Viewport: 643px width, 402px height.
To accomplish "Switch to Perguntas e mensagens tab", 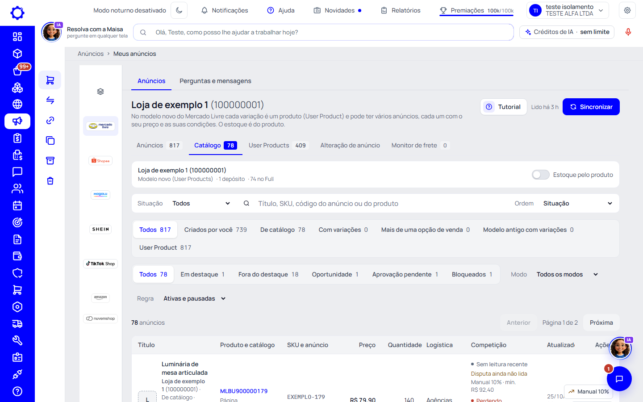I will (215, 81).
